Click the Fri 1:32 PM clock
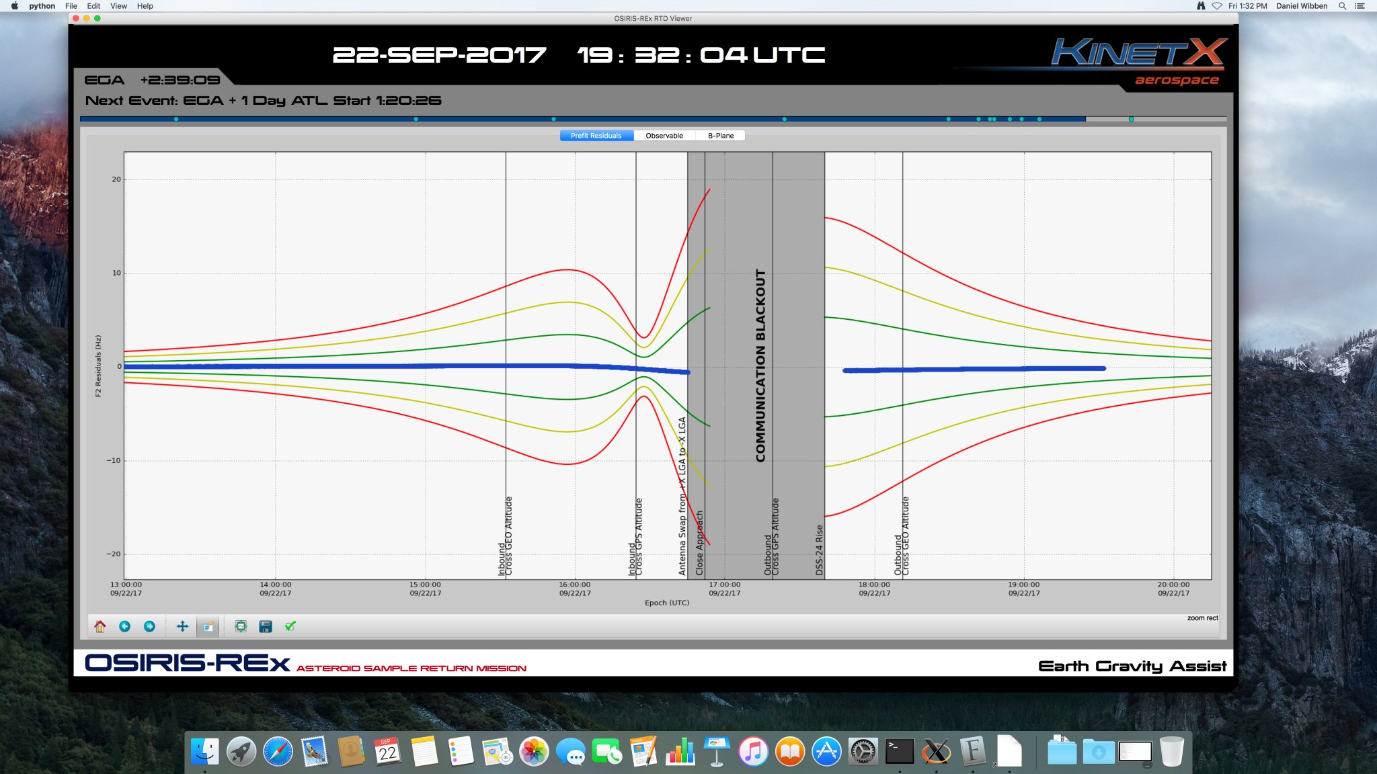Screen dimensions: 1377x774 [x=1248, y=6]
